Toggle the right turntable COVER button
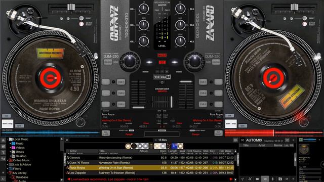 304,24
